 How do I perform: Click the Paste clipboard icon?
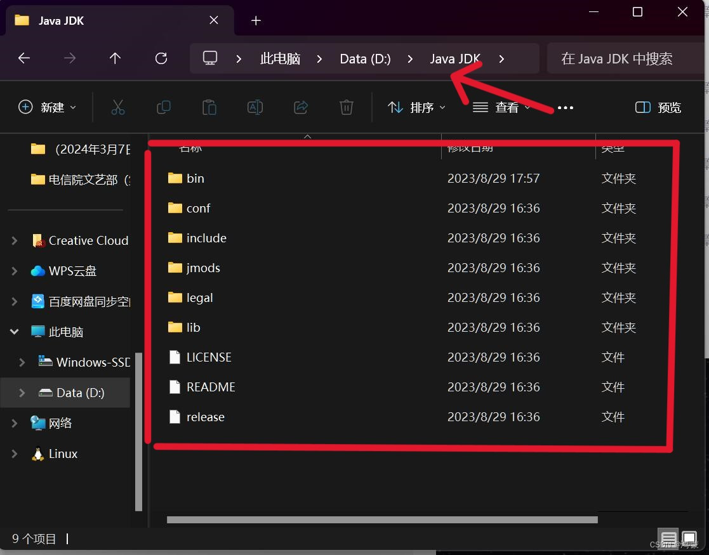point(209,108)
